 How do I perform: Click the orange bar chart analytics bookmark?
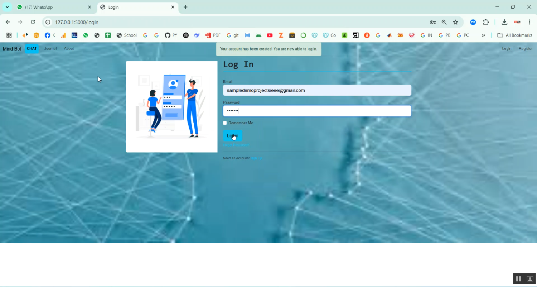tap(63, 35)
